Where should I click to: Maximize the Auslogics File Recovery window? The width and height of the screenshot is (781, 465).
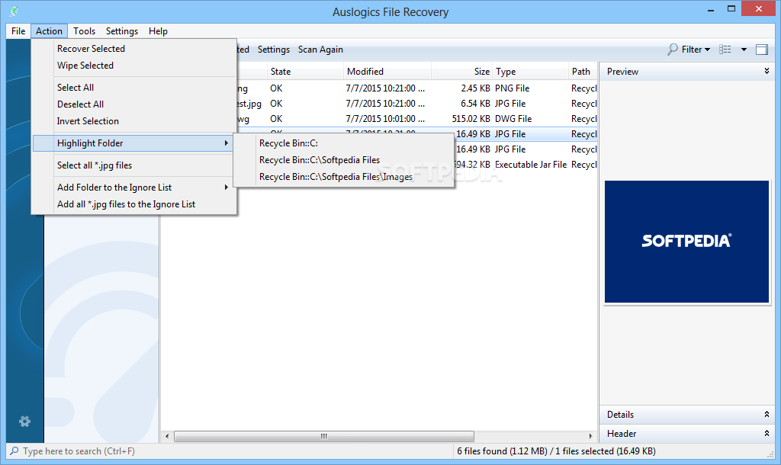tap(731, 9)
